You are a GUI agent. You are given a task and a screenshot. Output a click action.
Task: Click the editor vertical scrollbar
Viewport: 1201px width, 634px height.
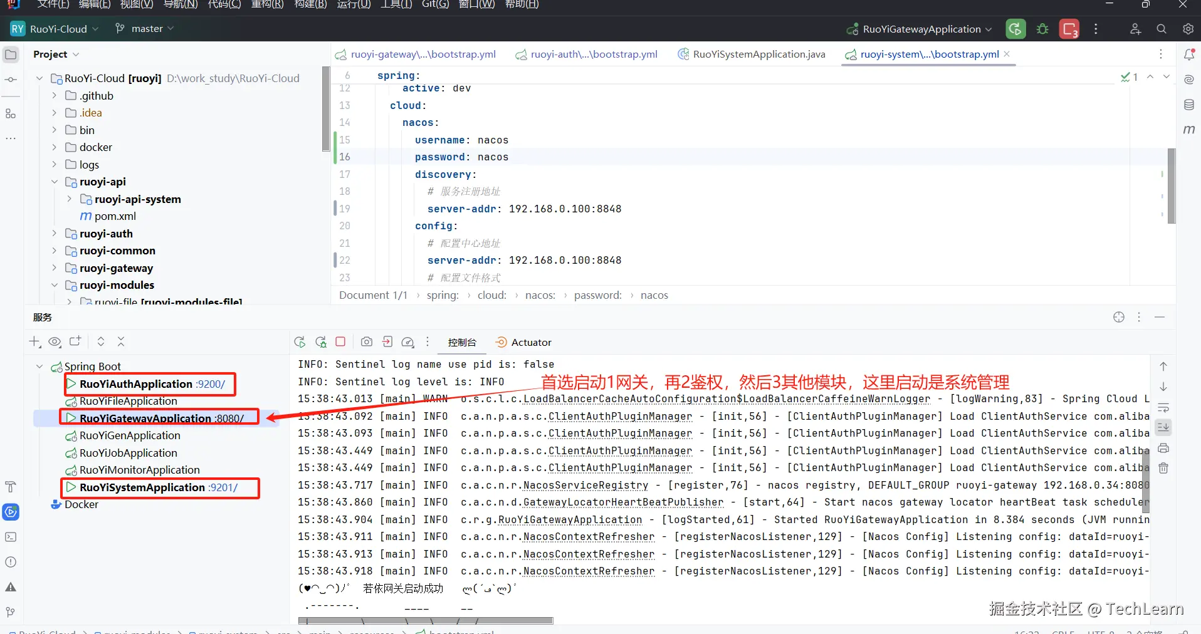[1171, 186]
